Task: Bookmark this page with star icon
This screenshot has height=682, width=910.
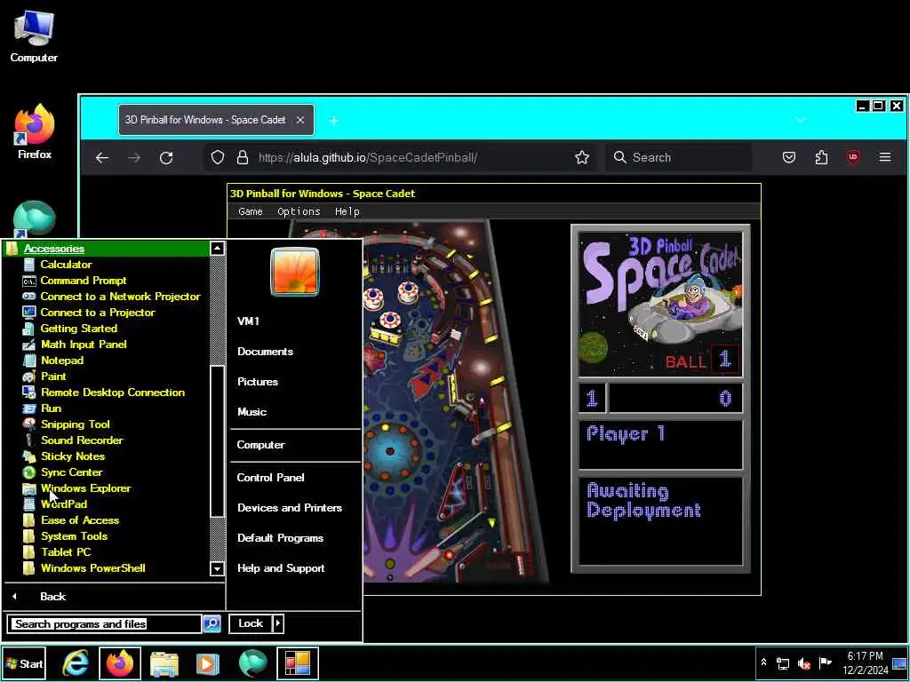Action: [x=581, y=158]
